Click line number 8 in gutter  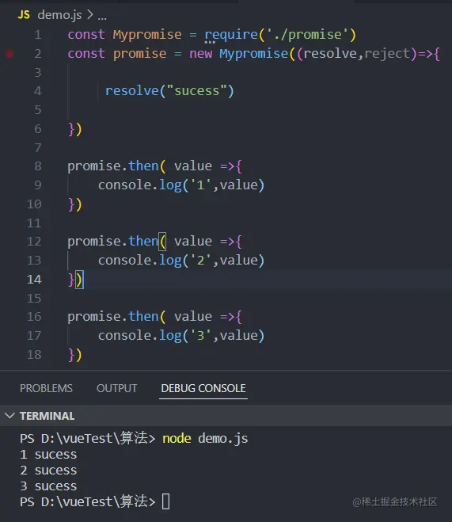pos(38,166)
